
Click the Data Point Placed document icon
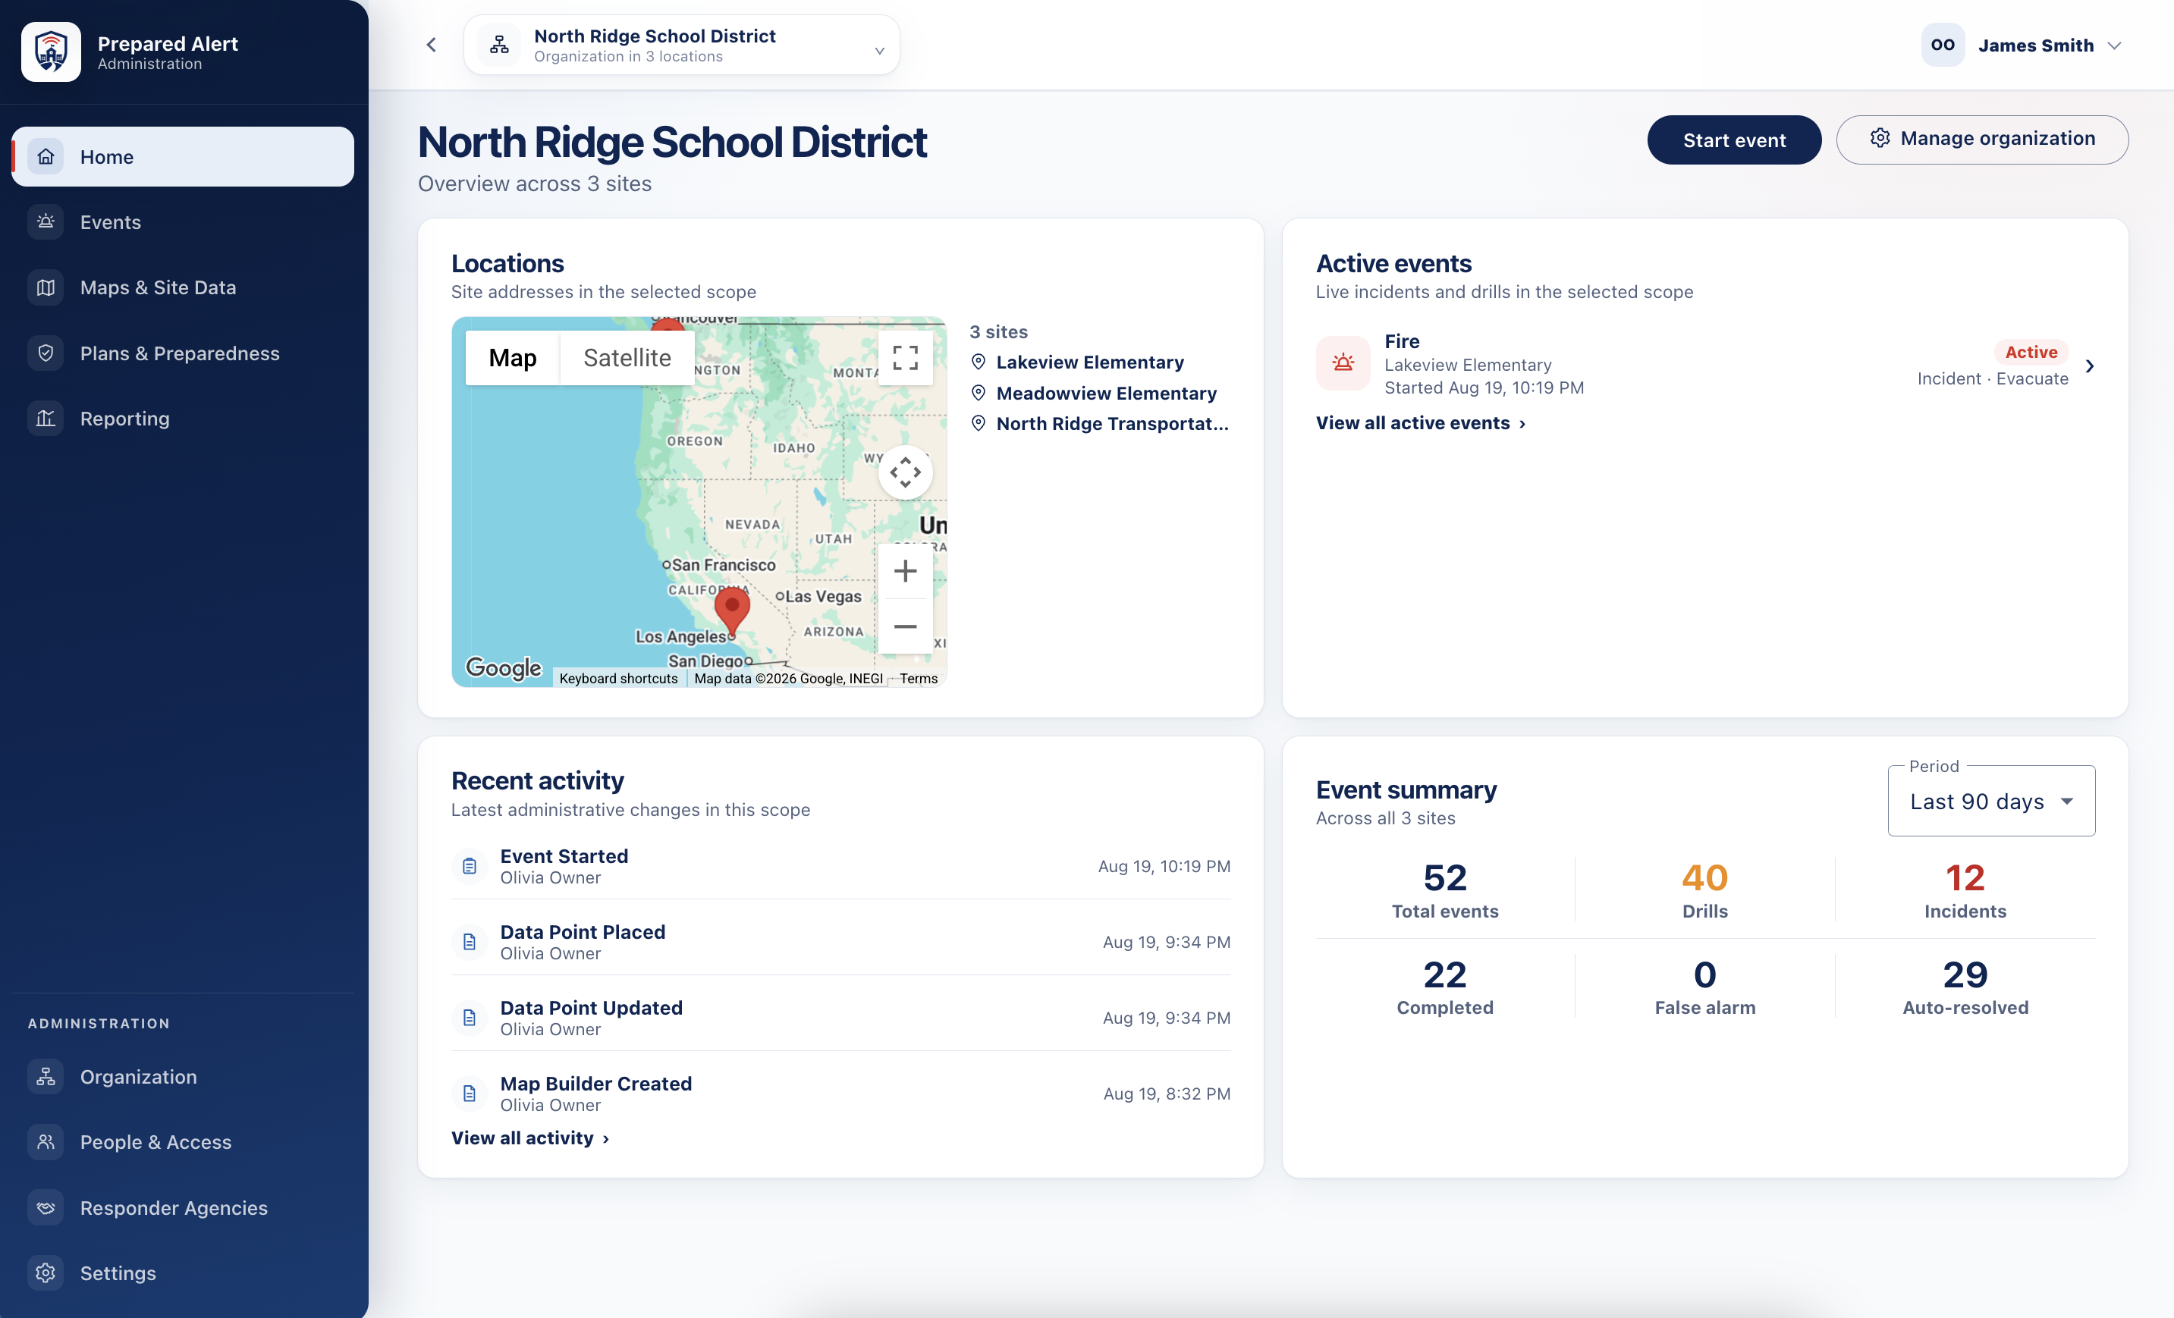point(470,941)
